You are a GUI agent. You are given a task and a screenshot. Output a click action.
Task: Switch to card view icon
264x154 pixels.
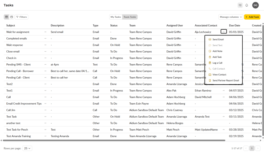(x=11, y=17)
